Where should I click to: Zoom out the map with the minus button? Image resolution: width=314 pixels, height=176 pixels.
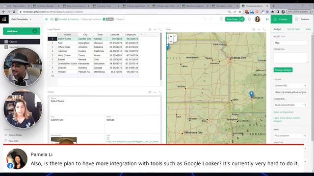[171, 42]
